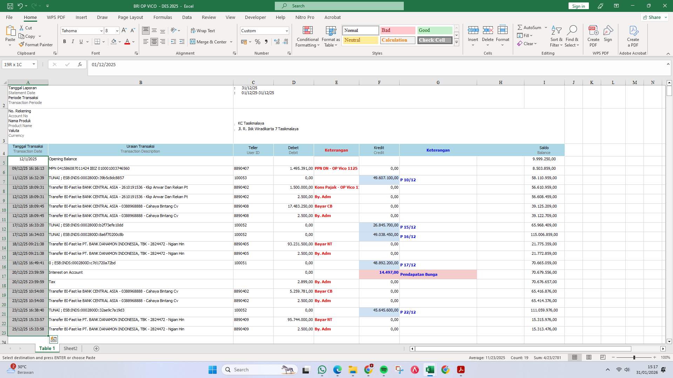Viewport: 673px width, 378px height.
Task: Apply Percent Style to selection
Action: (258, 42)
